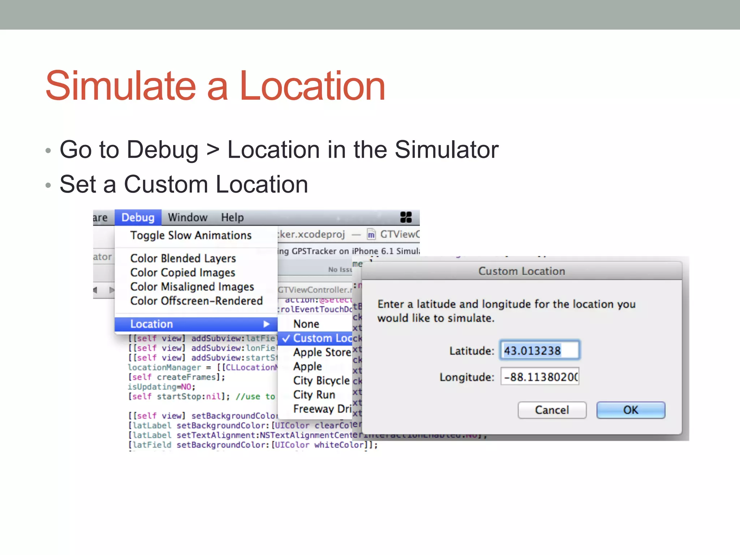Click the No Issues status text
The image size is (740, 555).
340,270
